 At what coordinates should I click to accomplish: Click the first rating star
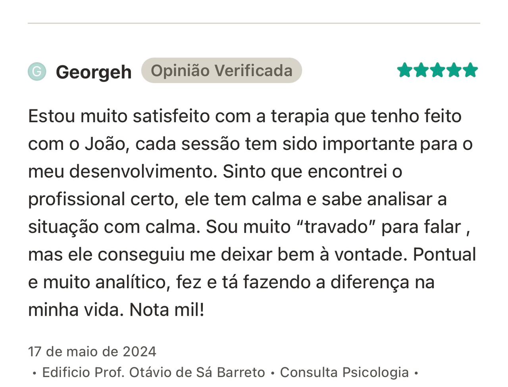tap(405, 70)
